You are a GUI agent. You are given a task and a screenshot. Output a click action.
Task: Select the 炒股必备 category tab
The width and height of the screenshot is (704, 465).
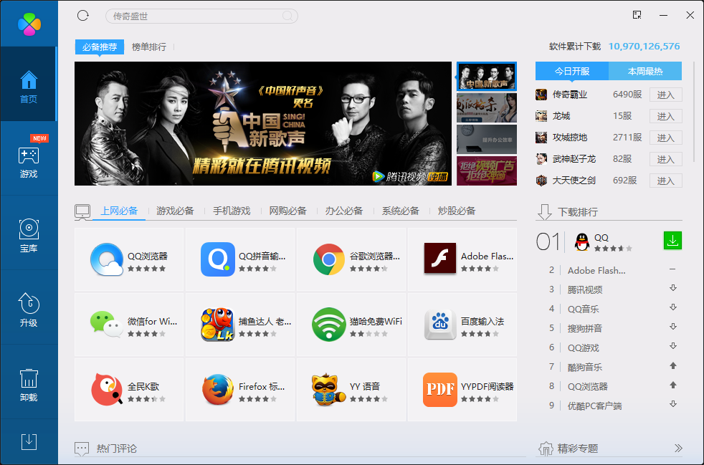[457, 211]
